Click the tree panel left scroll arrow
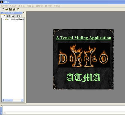 tap(3, 100)
